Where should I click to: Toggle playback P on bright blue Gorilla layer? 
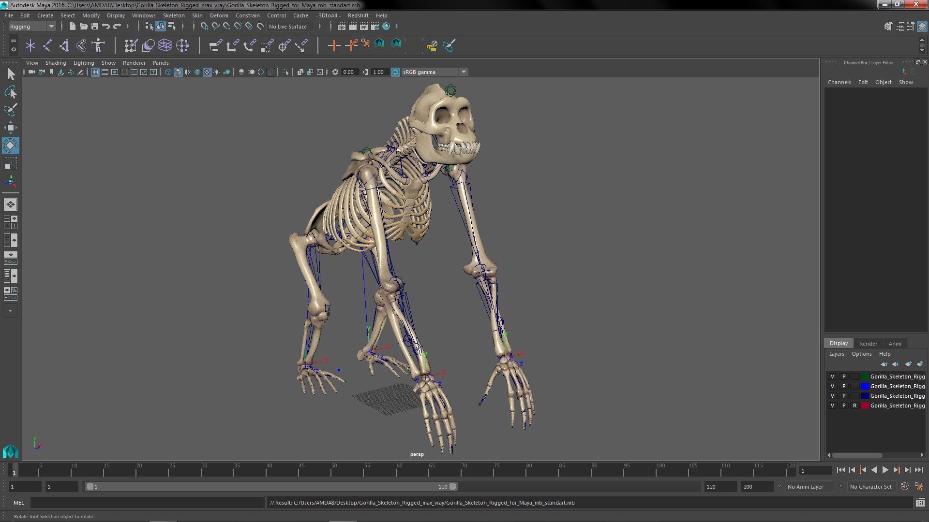pyautogui.click(x=844, y=386)
